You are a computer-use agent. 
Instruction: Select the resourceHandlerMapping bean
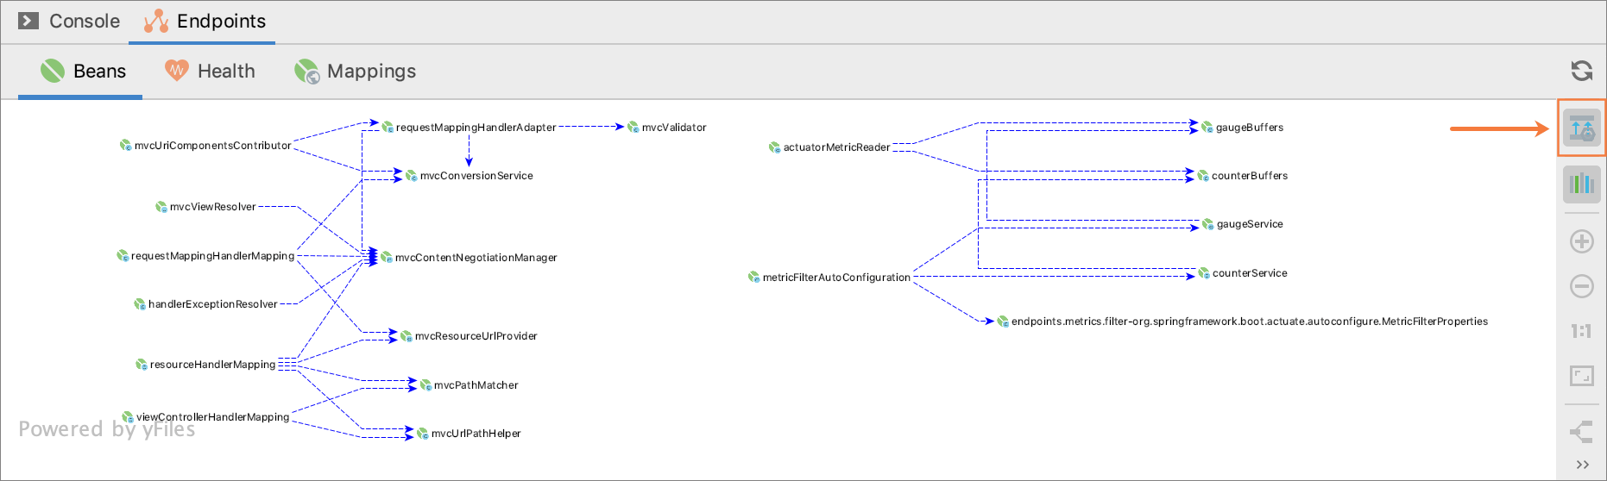point(205,365)
